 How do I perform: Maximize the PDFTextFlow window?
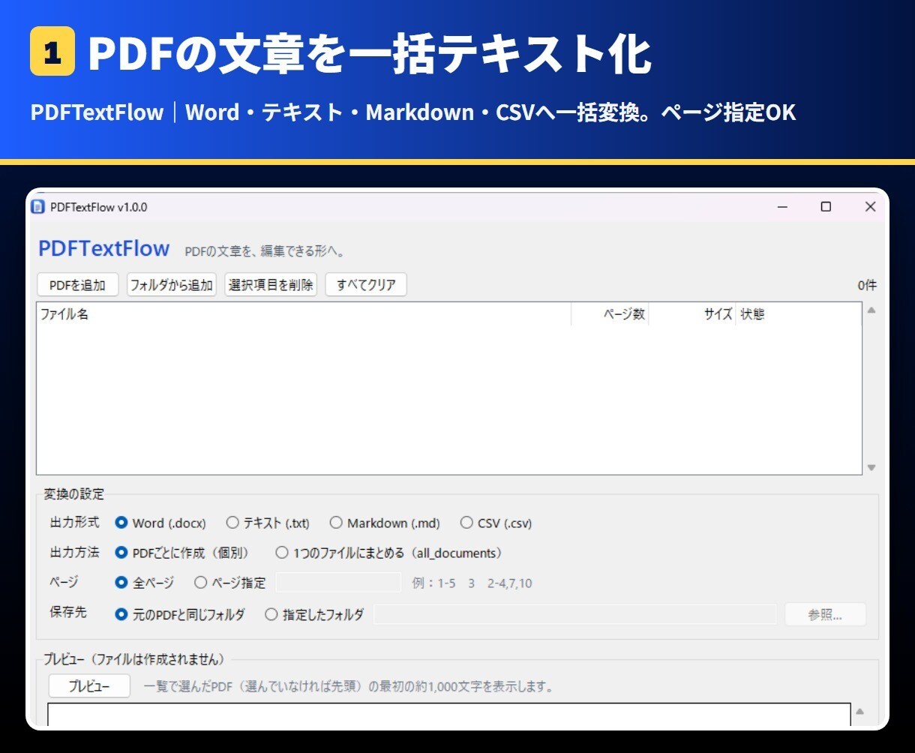click(x=826, y=207)
